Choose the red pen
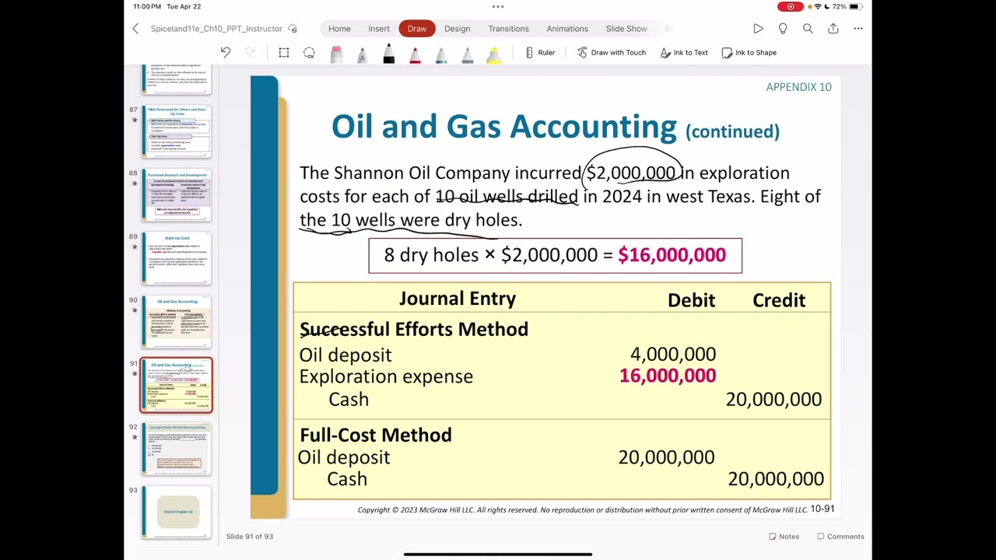996x560 pixels. point(415,54)
